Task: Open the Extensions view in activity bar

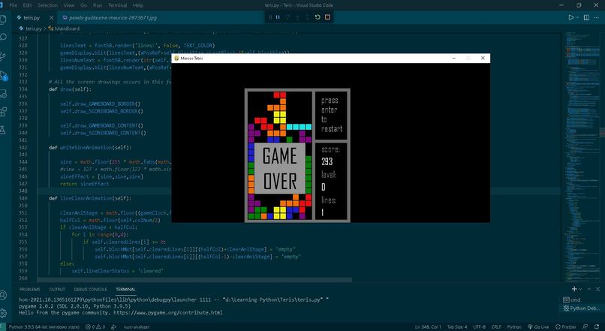Action: pyautogui.click(x=3, y=113)
